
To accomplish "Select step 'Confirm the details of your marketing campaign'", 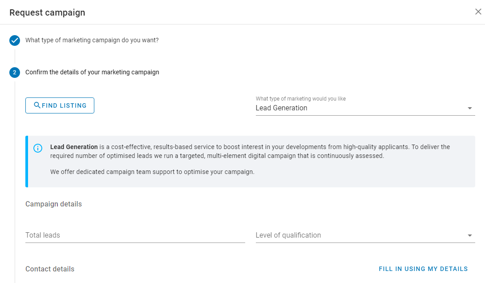I will 92,72.
